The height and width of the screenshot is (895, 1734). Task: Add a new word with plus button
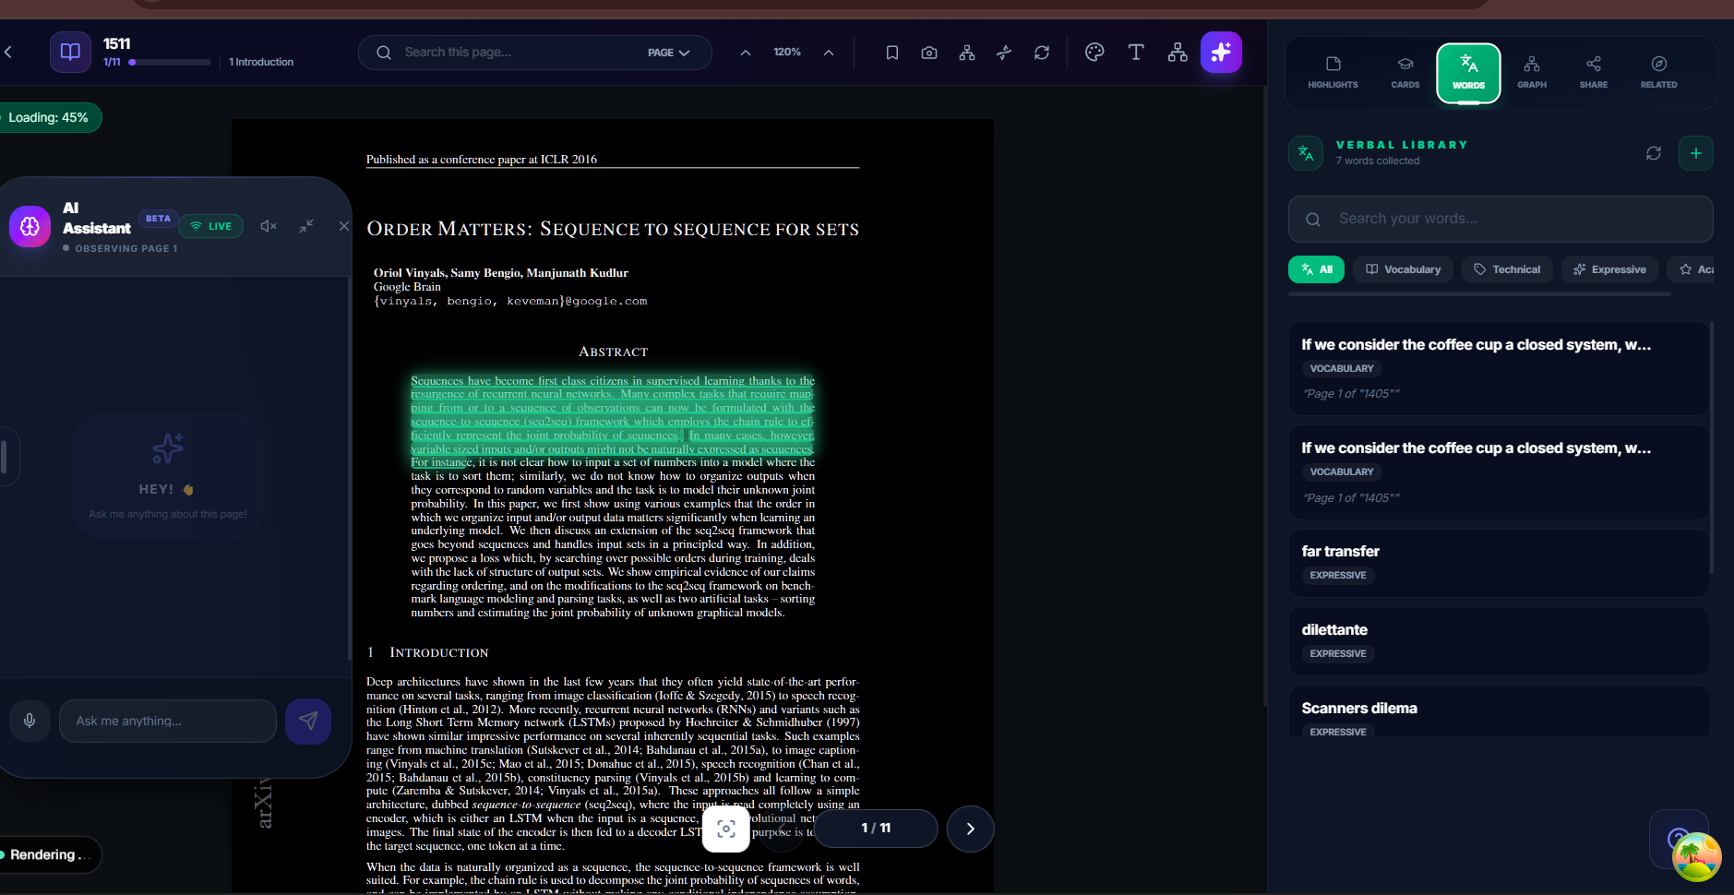coord(1695,153)
